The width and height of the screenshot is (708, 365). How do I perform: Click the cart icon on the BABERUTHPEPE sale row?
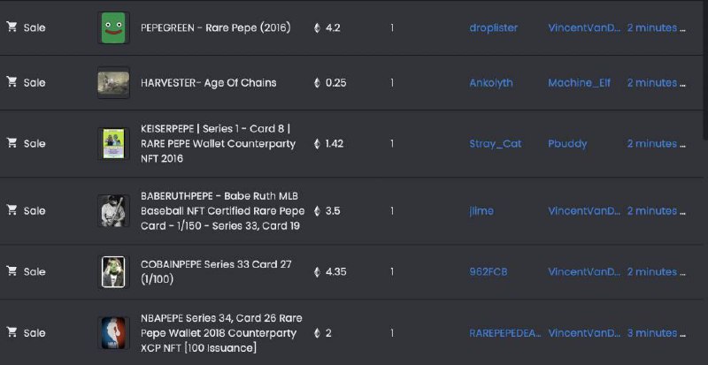12,210
